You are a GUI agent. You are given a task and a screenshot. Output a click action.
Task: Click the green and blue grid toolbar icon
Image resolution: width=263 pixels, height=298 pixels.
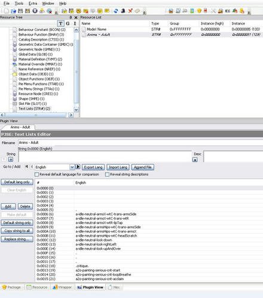pos(192,11)
